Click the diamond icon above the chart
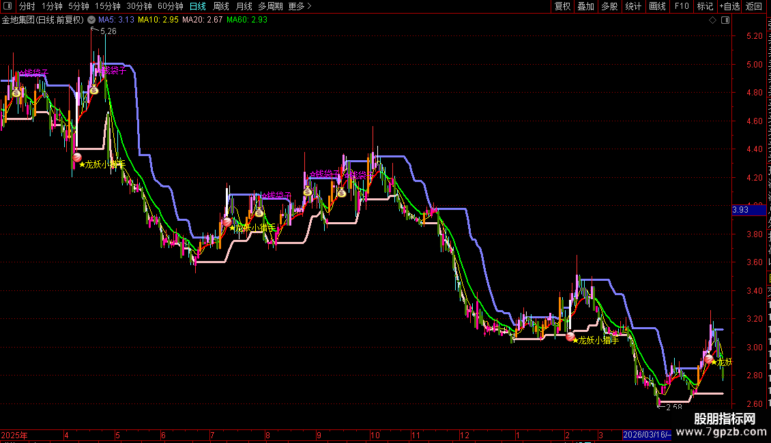The width and height of the screenshot is (771, 443). (x=712, y=20)
